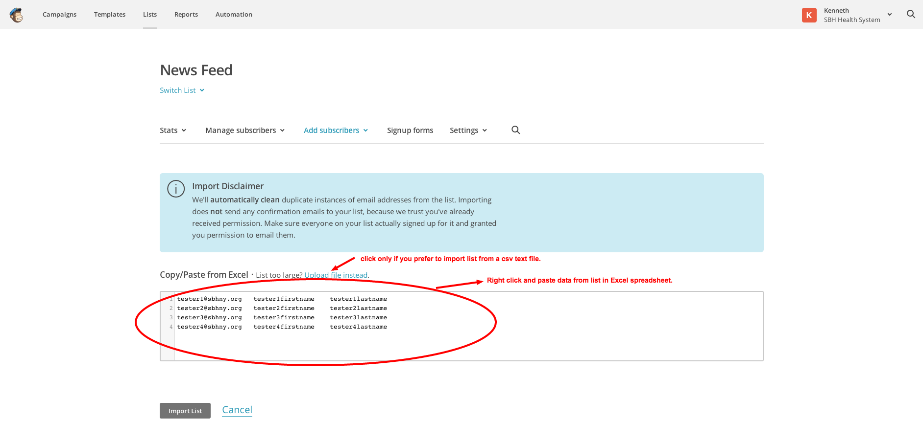
Task: Expand the Stats menu
Action: 173,131
